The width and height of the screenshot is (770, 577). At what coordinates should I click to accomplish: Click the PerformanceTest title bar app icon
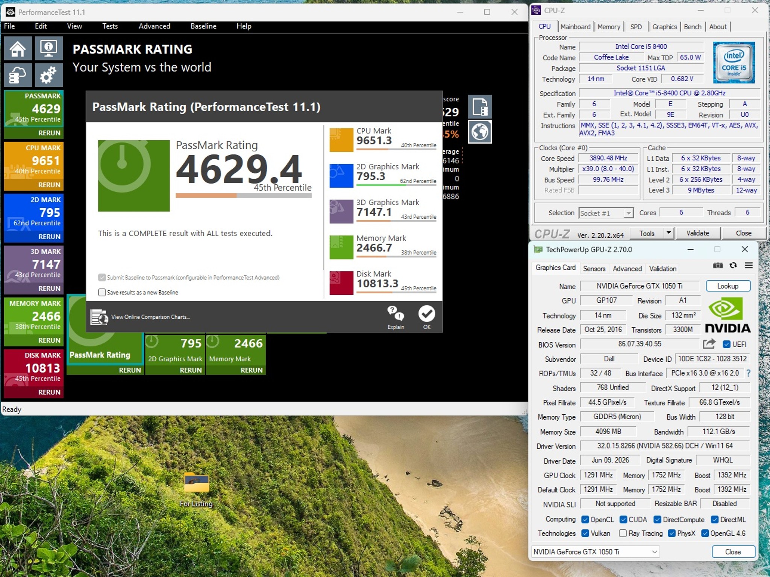[10, 12]
